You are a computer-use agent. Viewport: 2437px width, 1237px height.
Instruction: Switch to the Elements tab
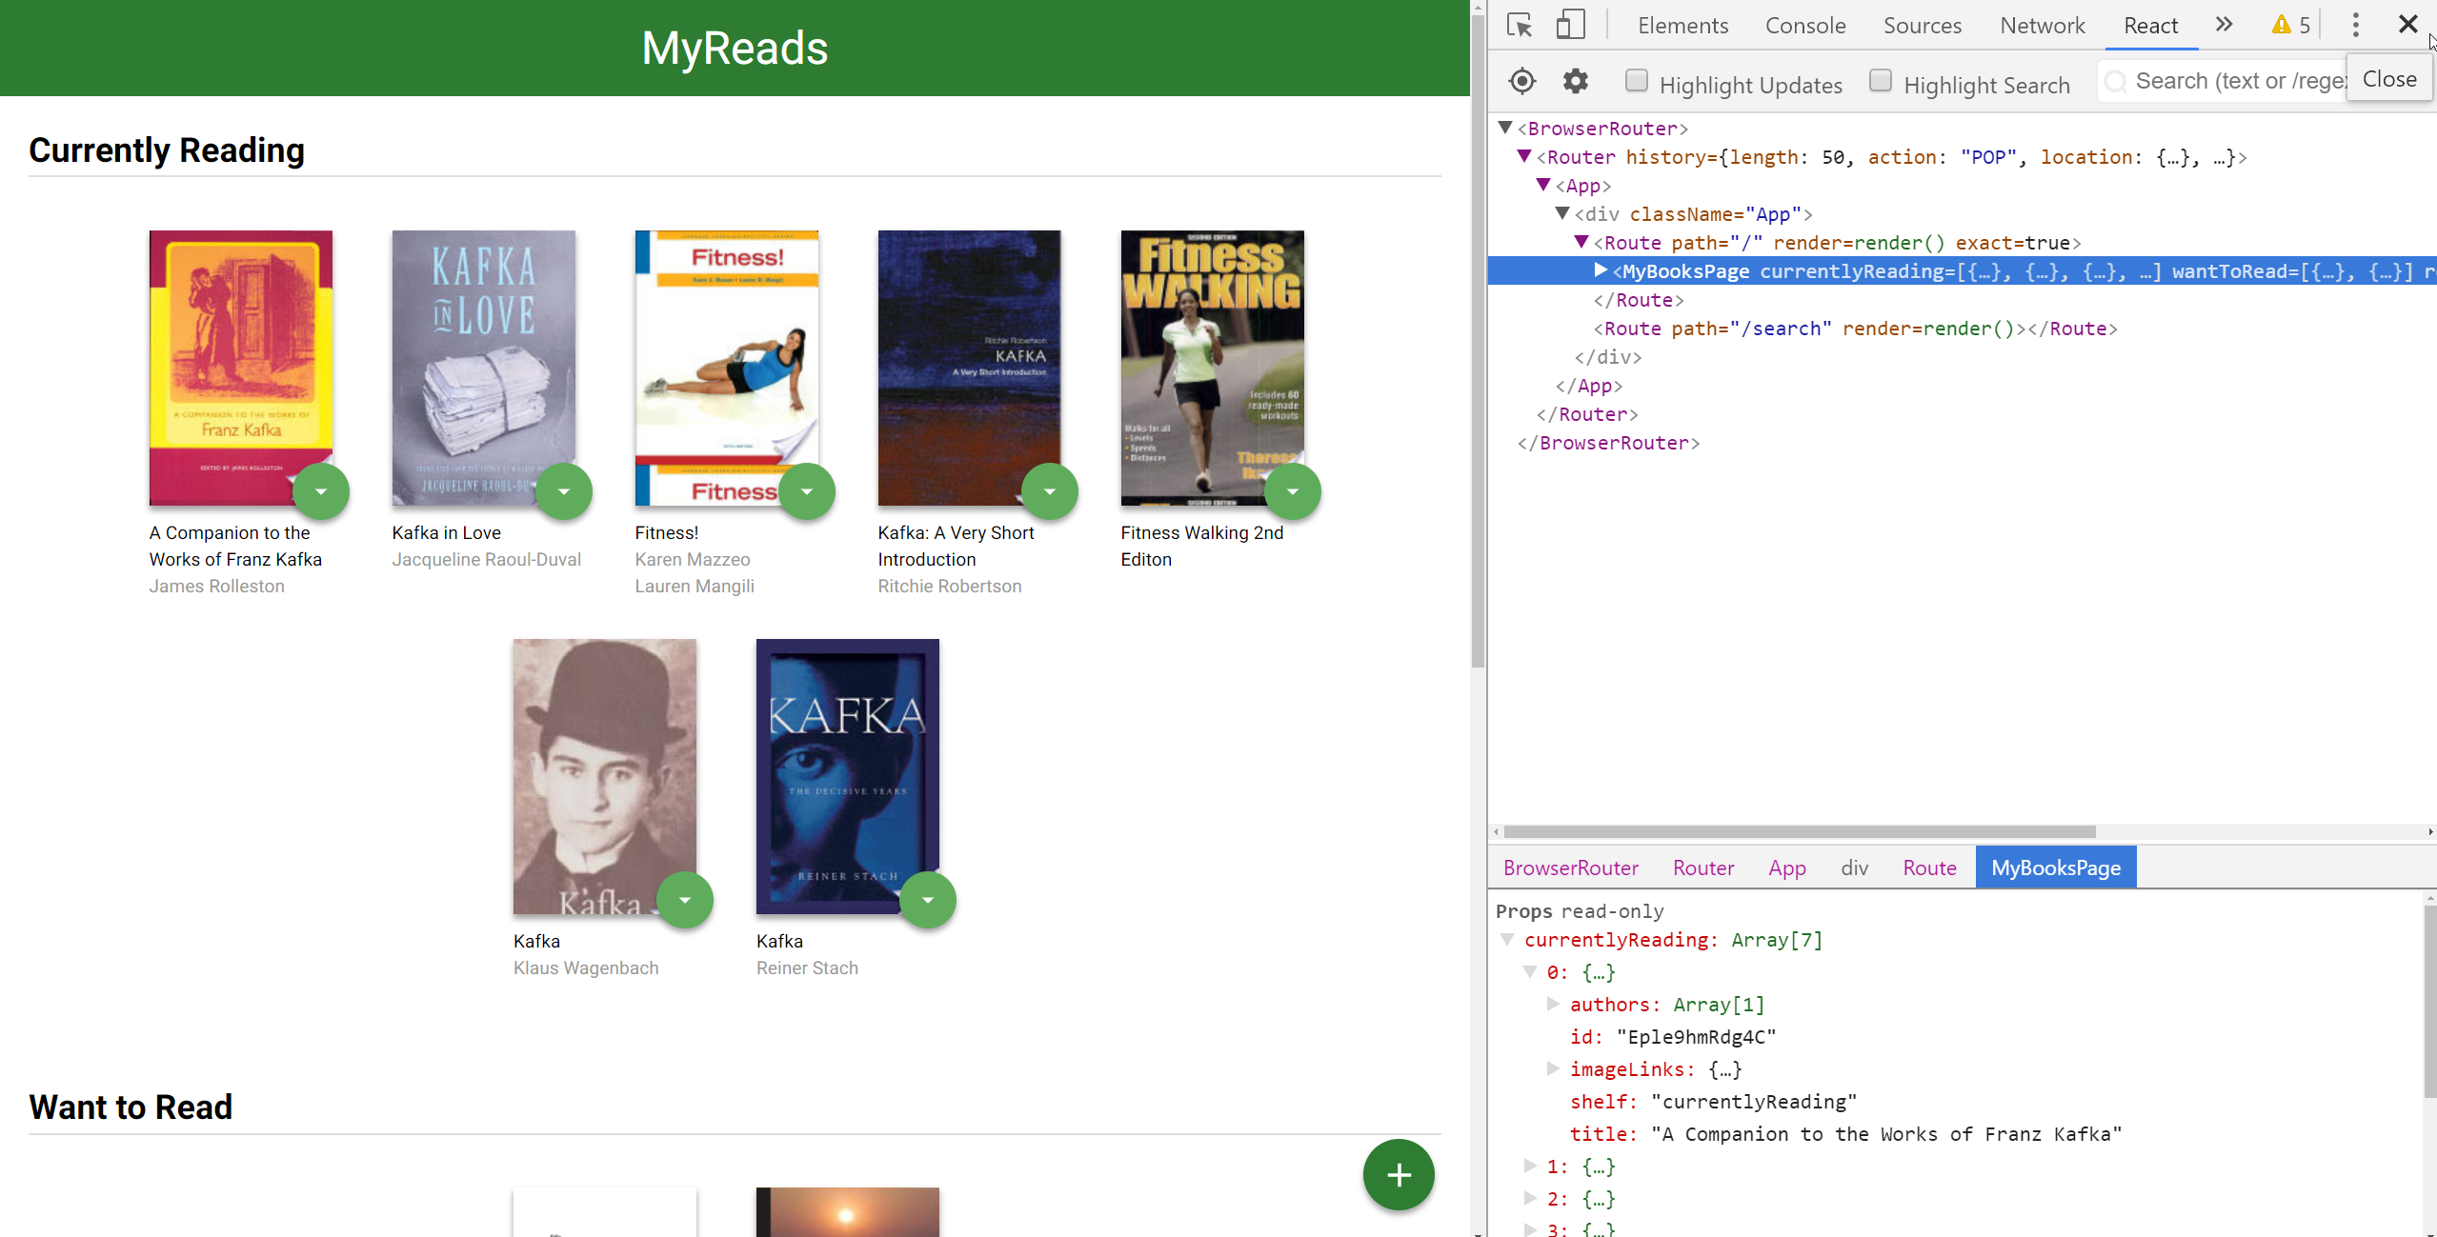[x=1682, y=26]
